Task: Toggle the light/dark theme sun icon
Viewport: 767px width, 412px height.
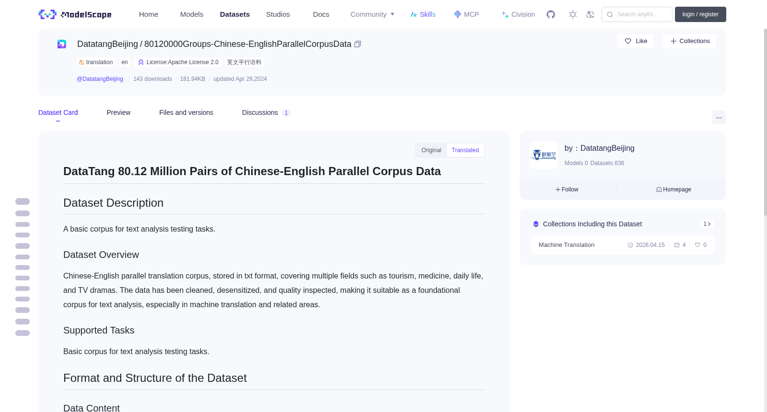Action: pos(573,14)
